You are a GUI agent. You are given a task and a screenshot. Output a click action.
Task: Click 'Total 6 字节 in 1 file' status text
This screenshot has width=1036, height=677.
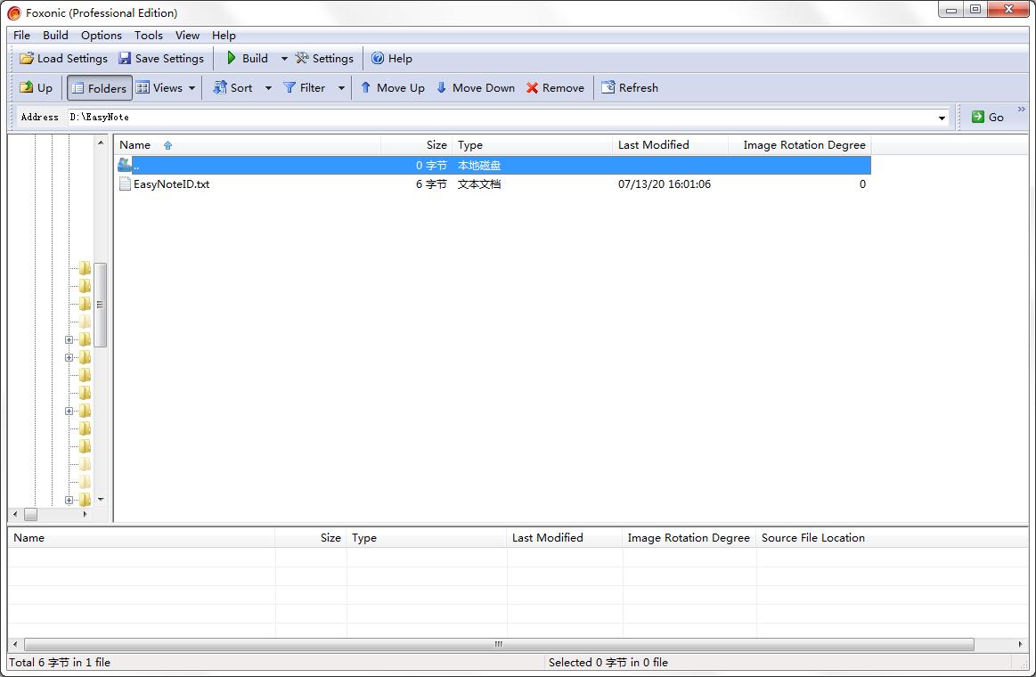point(60,663)
